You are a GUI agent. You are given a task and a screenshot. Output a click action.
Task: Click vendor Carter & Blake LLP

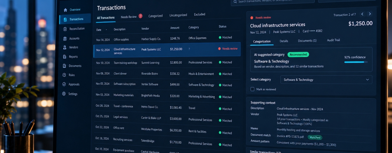coord(151,118)
